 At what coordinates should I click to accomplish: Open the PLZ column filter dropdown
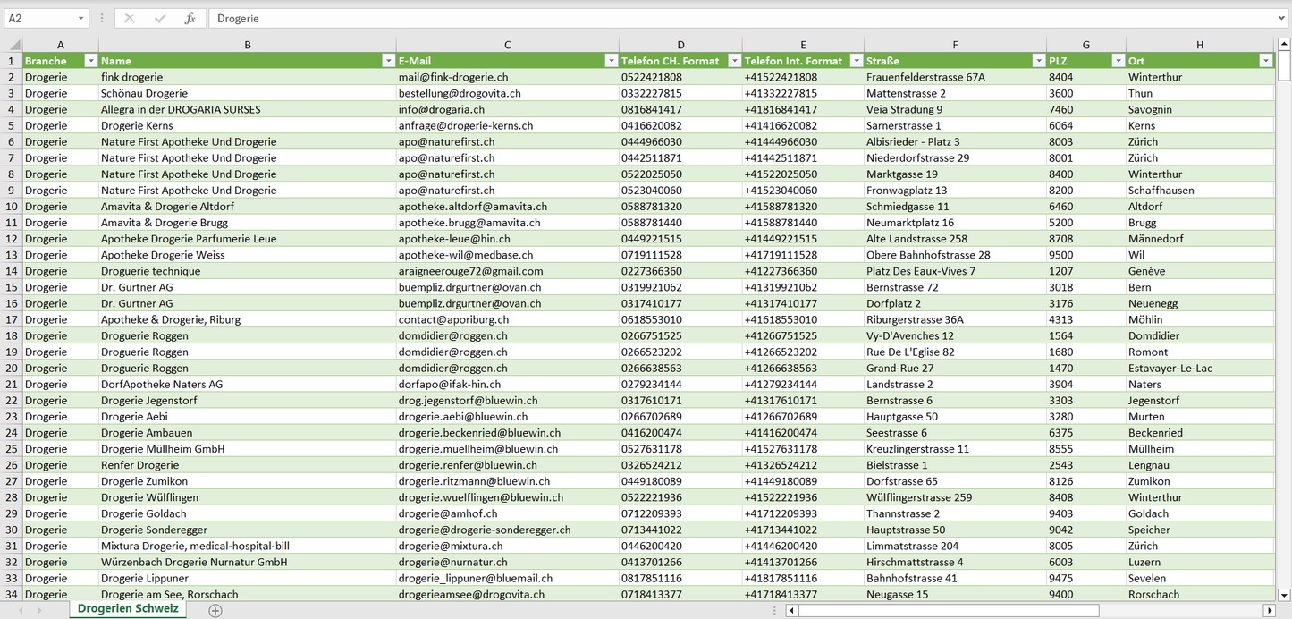(x=1118, y=61)
